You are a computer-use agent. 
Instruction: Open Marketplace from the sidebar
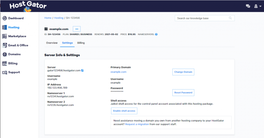17,36
